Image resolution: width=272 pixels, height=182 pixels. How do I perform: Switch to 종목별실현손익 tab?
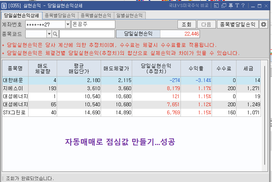pos(96,16)
